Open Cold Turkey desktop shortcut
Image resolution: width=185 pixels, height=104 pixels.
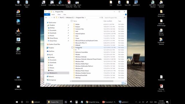(x=52, y=3)
